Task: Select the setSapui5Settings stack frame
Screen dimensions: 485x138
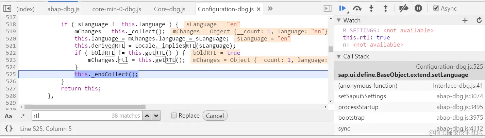Action: click(409, 96)
